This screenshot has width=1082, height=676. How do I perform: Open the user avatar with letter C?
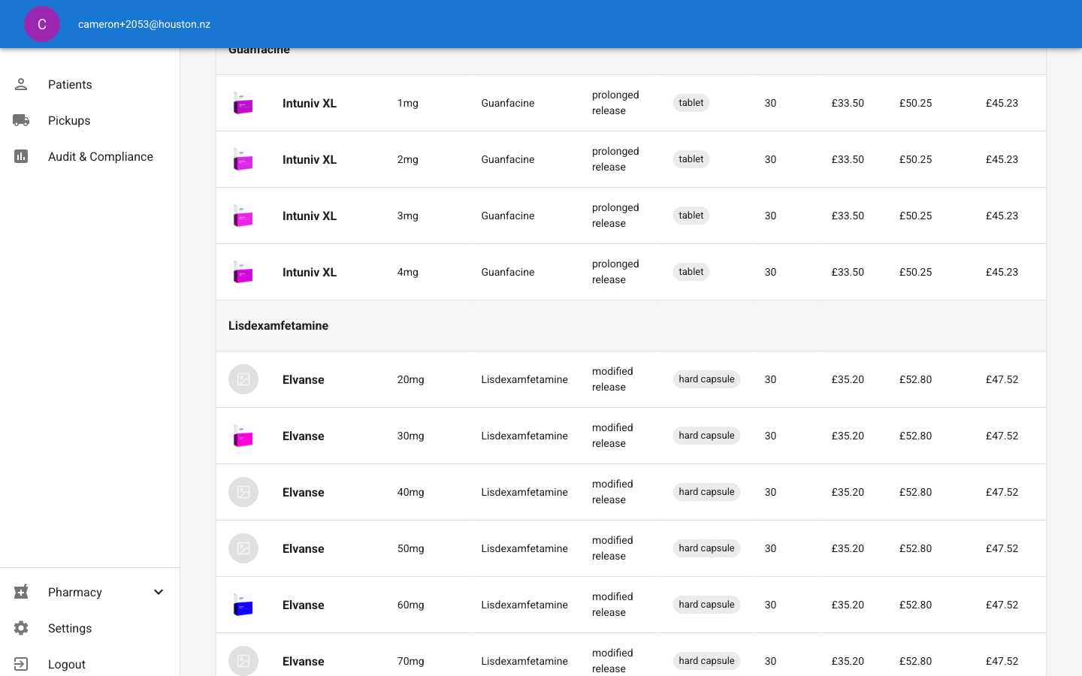click(x=42, y=24)
